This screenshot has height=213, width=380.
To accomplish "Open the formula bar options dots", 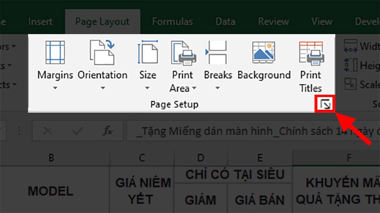I will (x=19, y=131).
